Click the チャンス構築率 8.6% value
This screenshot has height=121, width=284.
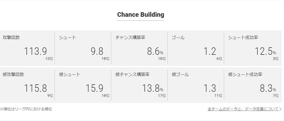(x=155, y=51)
